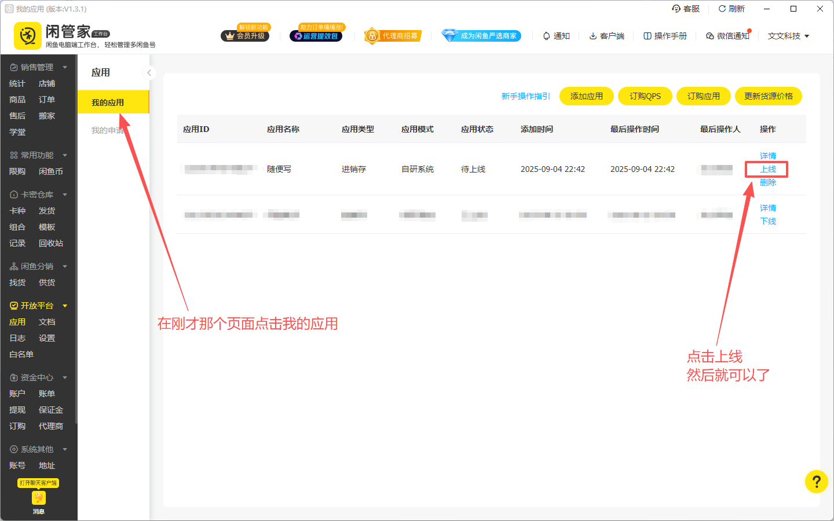Click the 成为闲鱼严选商家 diamond banner
This screenshot has height=521, width=834.
481,36
